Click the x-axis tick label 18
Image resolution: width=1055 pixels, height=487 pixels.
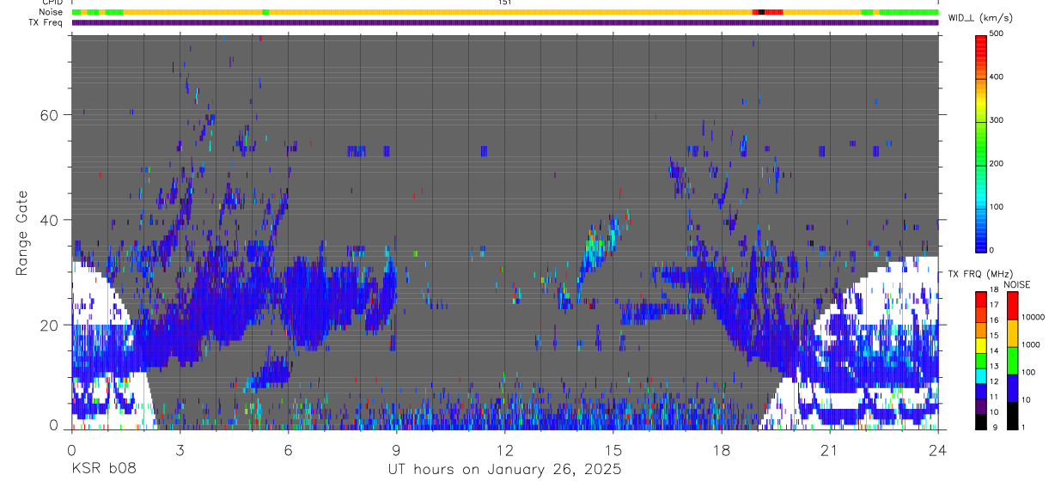pyautogui.click(x=721, y=450)
